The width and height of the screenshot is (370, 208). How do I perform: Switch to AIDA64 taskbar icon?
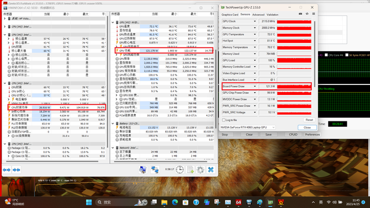pos(239,202)
